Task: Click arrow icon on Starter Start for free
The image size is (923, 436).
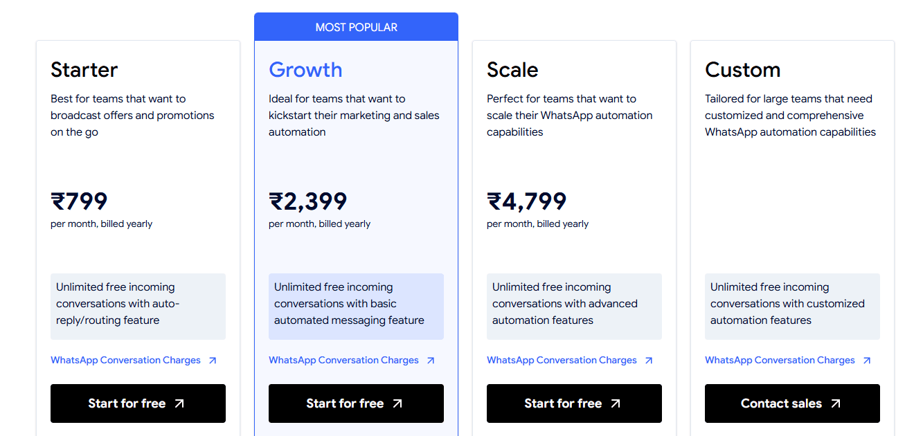Action: pyautogui.click(x=179, y=403)
